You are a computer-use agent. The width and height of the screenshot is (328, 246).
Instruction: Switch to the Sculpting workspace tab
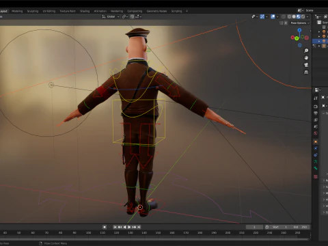pos(33,11)
